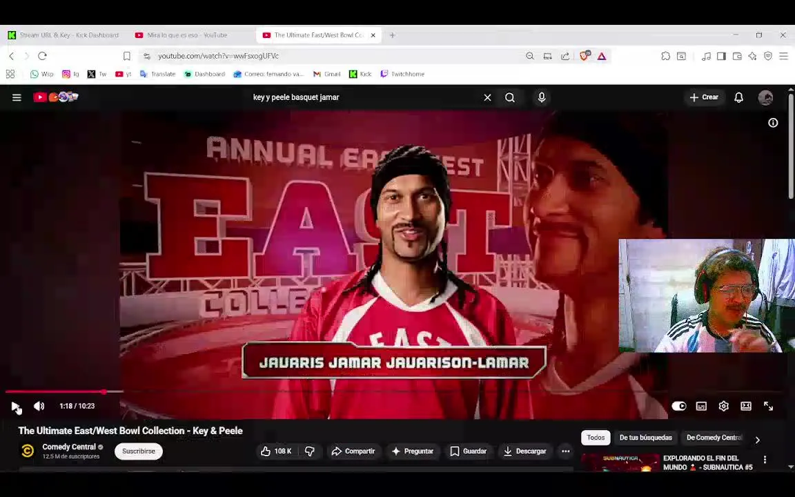Open options for the Subnautica video
The width and height of the screenshot is (795, 497).
click(x=765, y=460)
